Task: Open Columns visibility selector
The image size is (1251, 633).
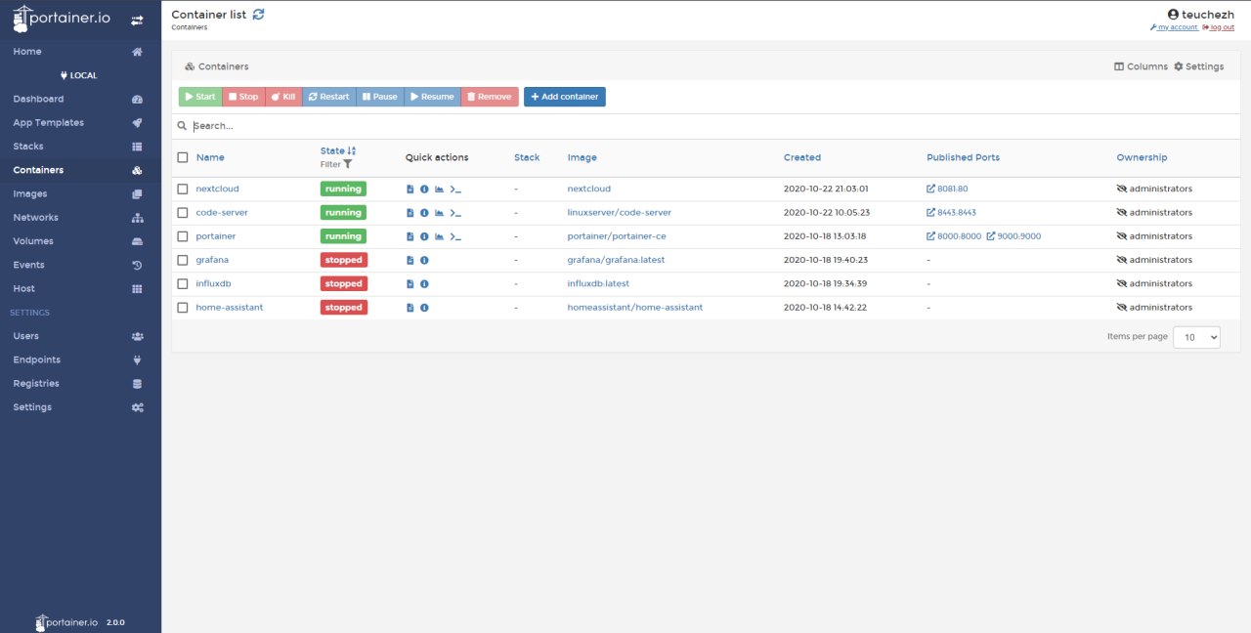Action: (x=1141, y=66)
